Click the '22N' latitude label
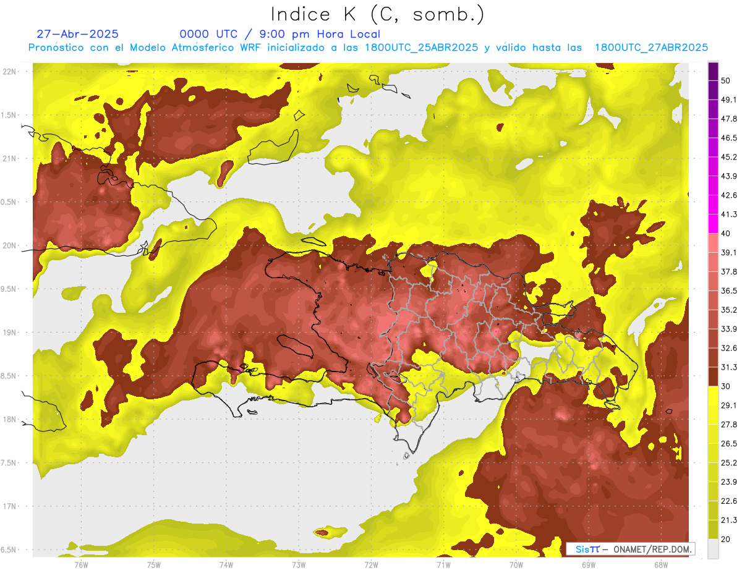This screenshot has width=742, height=573. [9, 72]
